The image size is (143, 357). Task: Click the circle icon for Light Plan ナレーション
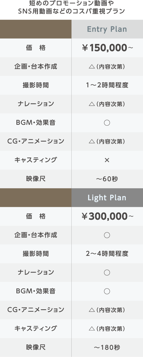(107, 273)
